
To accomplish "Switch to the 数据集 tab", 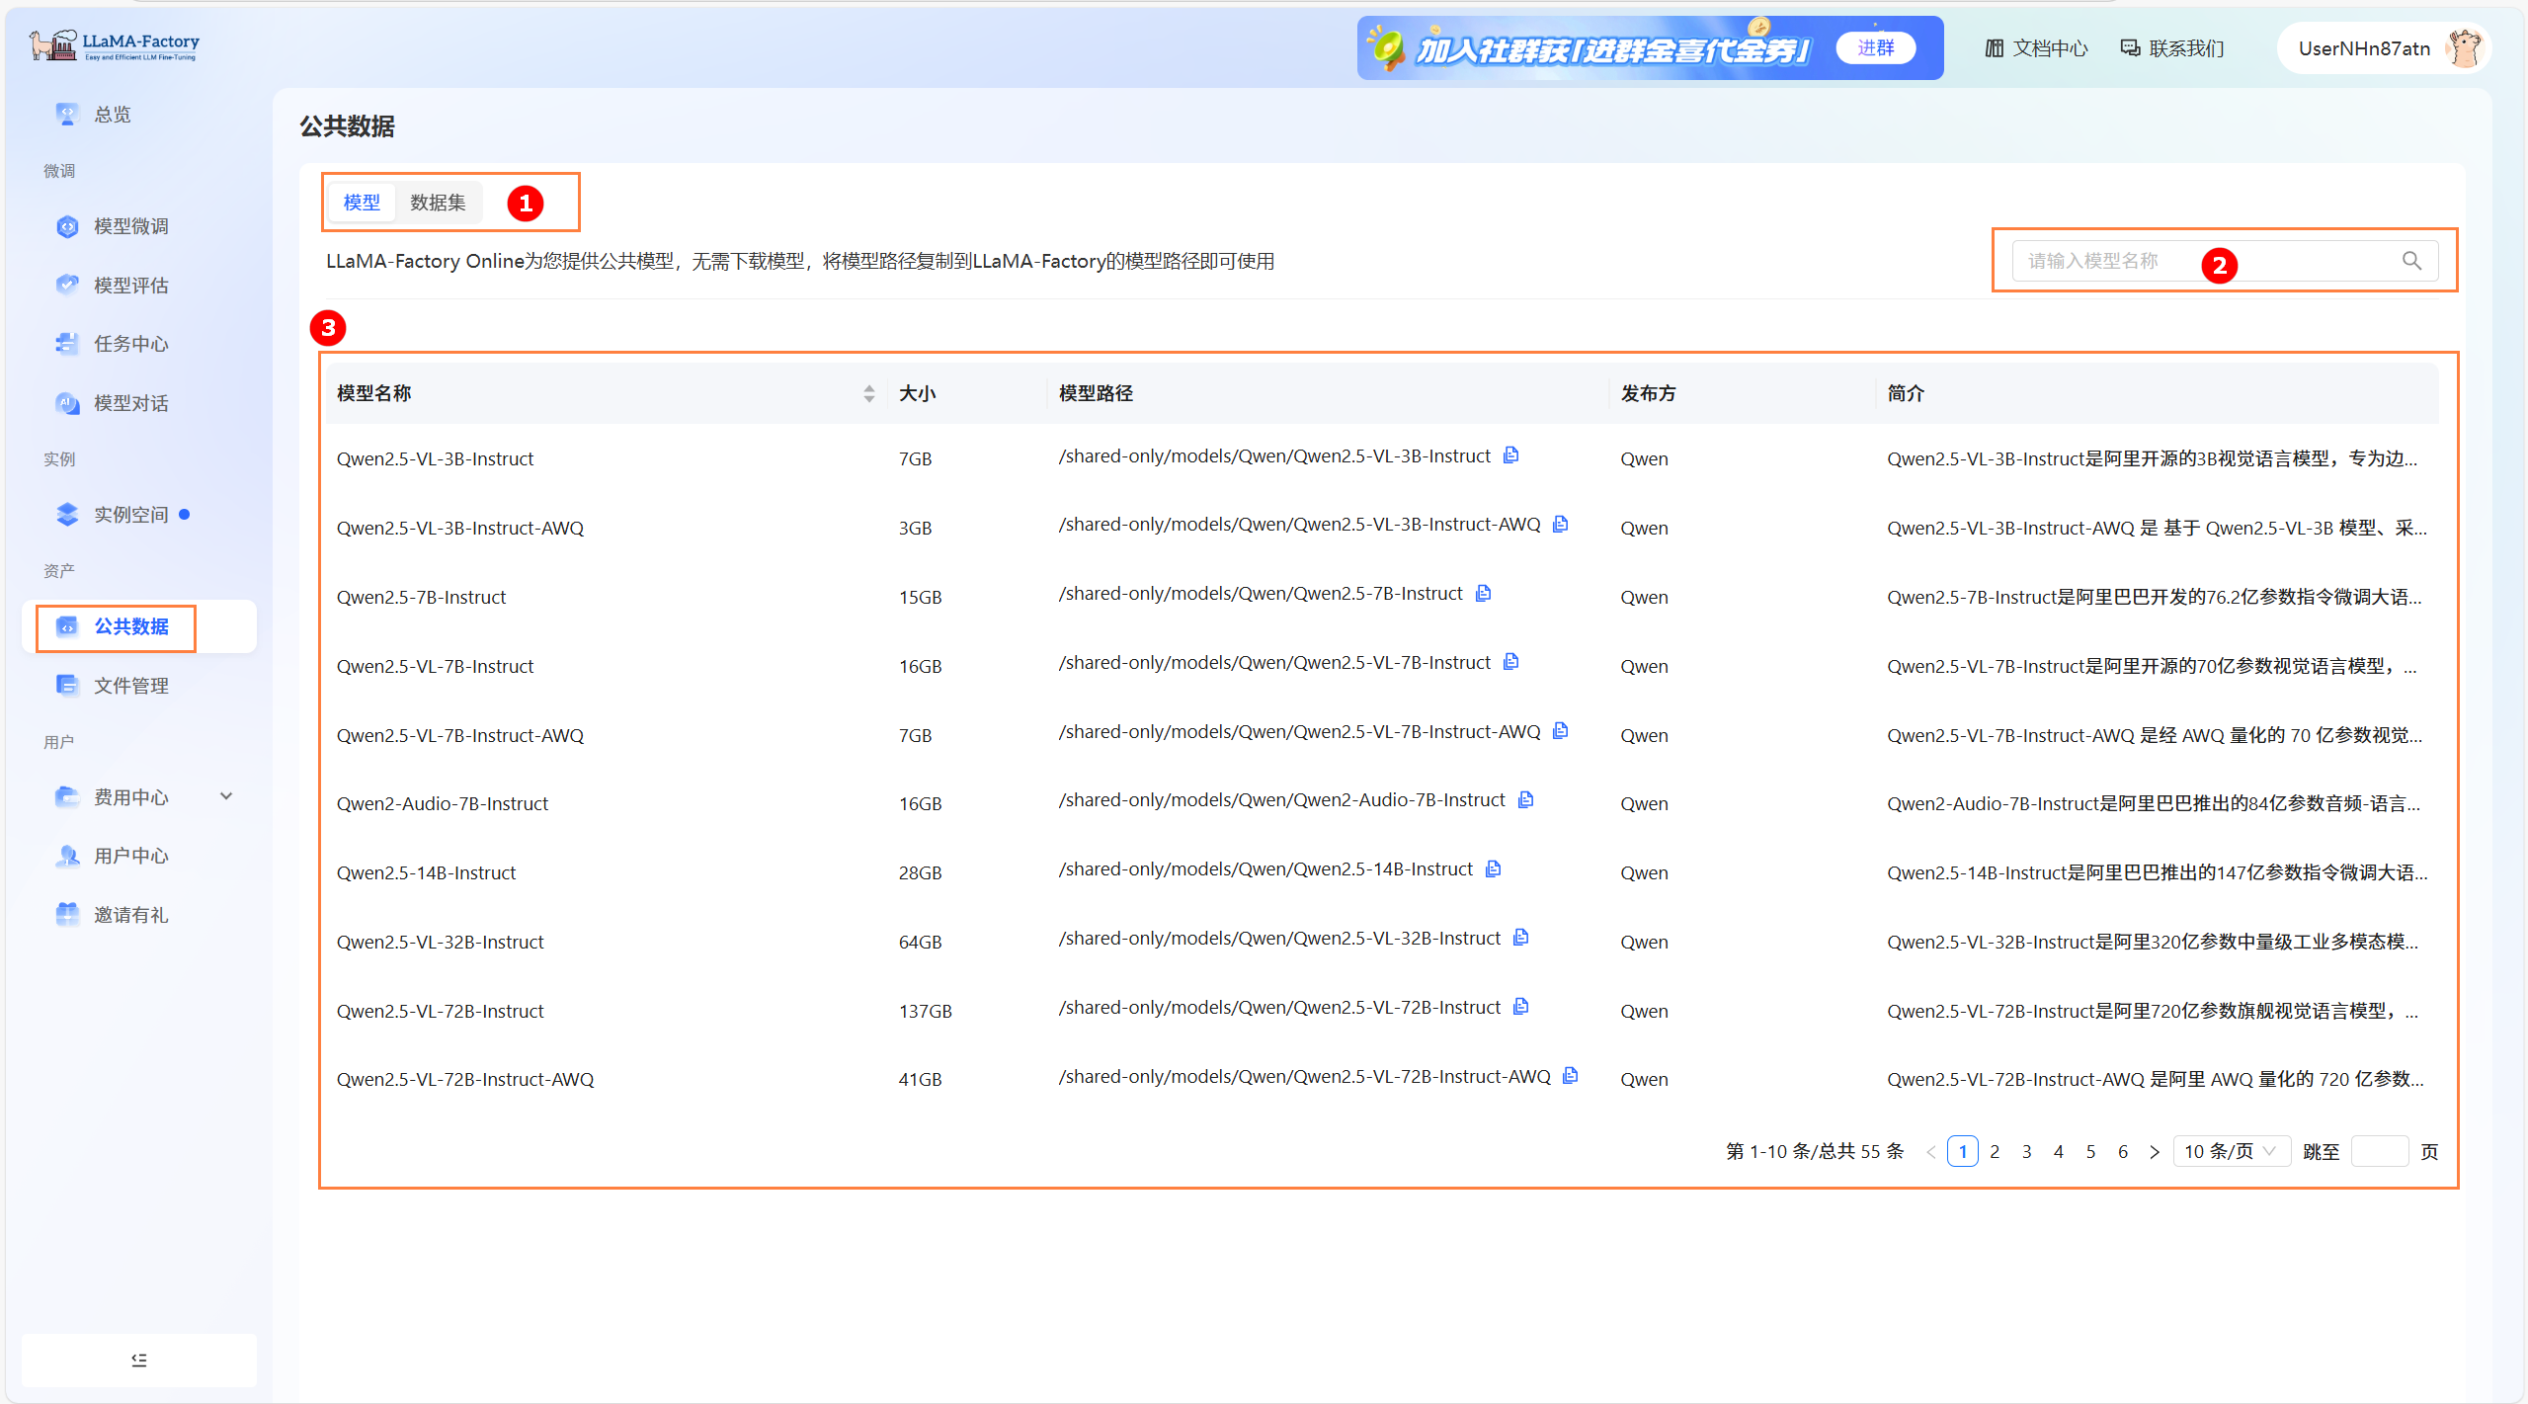I will tap(438, 202).
